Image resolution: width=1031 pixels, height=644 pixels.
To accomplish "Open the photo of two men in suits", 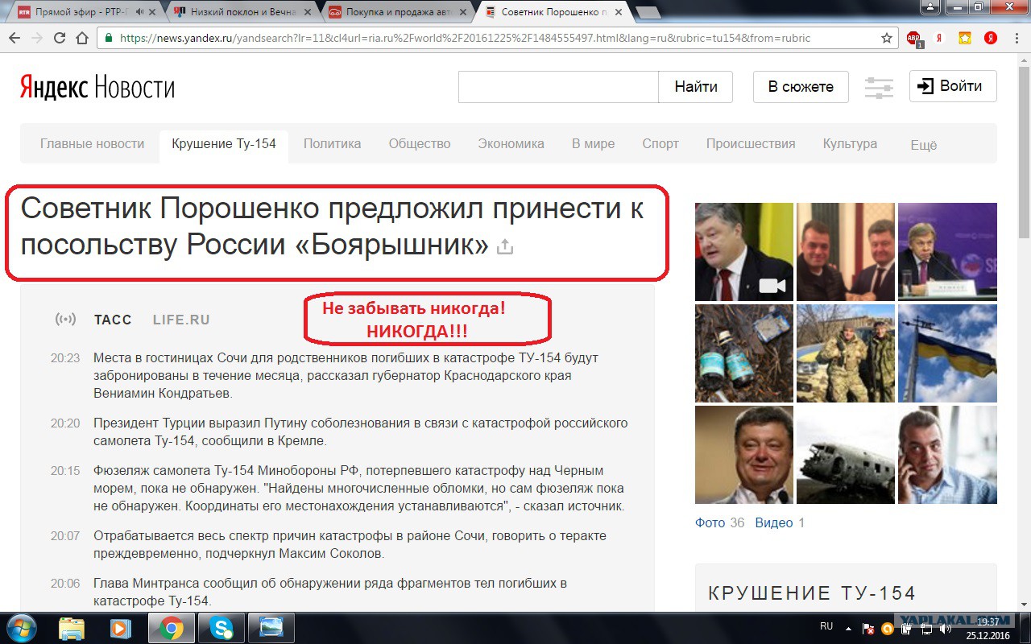I will click(x=846, y=251).
